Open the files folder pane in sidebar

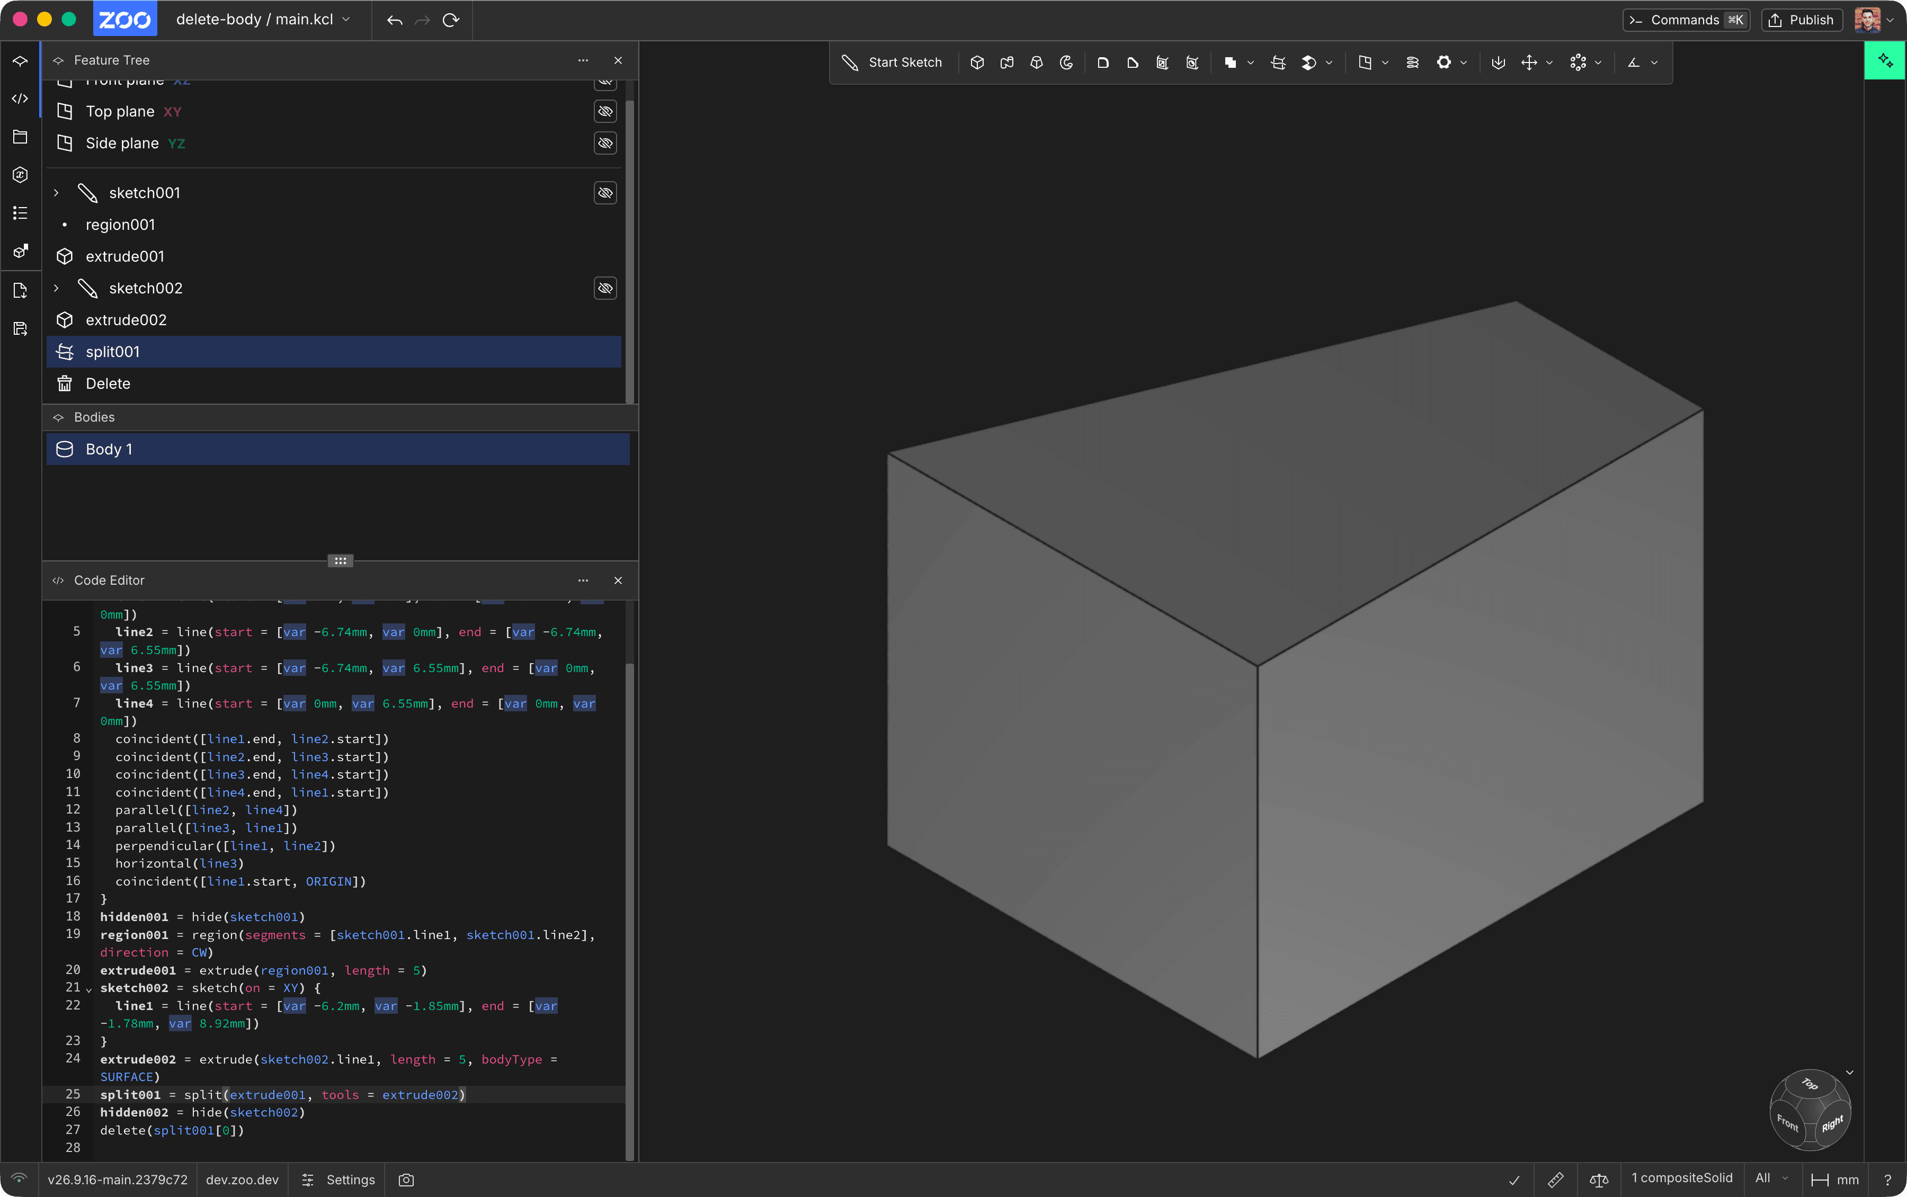[21, 137]
